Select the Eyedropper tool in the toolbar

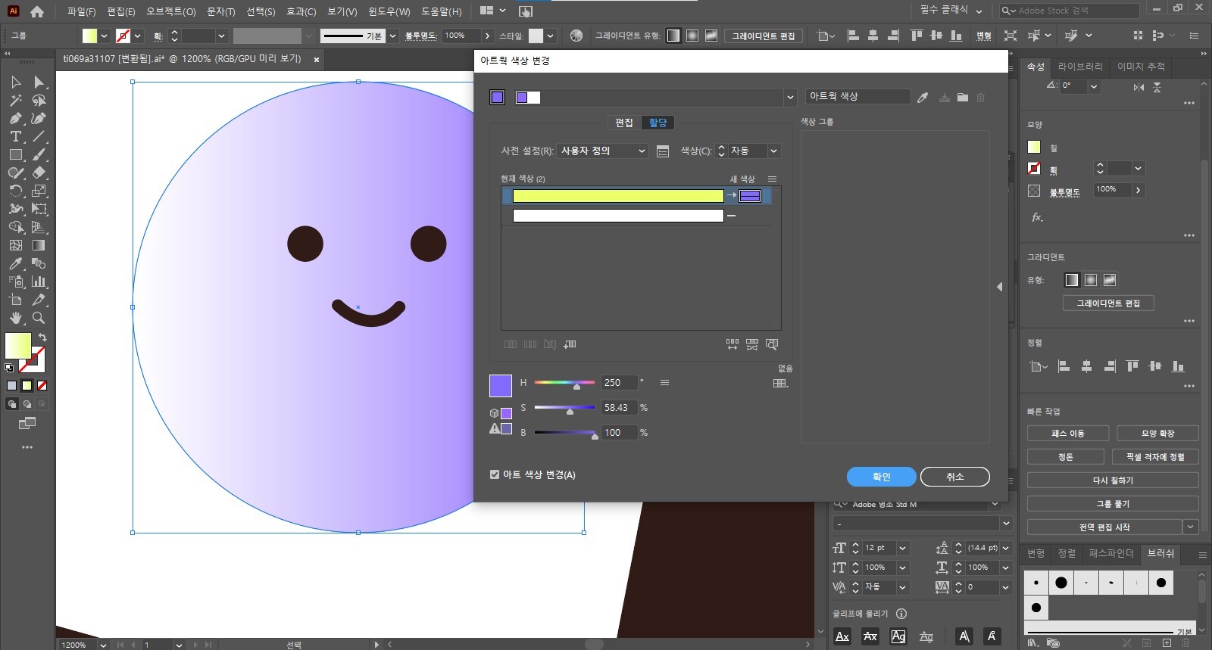tap(15, 263)
